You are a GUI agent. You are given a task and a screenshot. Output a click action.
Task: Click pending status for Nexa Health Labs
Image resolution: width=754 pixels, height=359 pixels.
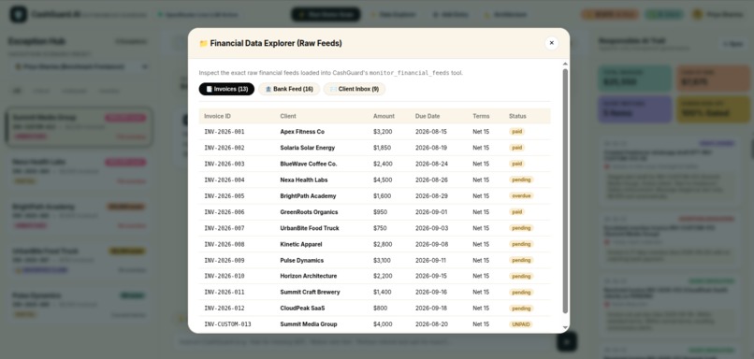(521, 179)
